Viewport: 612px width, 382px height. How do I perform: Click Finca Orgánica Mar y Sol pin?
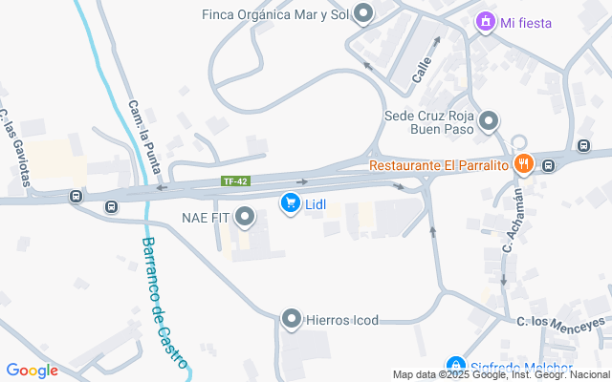(363, 13)
